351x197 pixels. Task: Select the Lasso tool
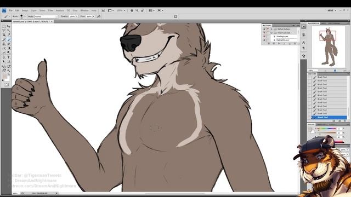(x=4, y=31)
